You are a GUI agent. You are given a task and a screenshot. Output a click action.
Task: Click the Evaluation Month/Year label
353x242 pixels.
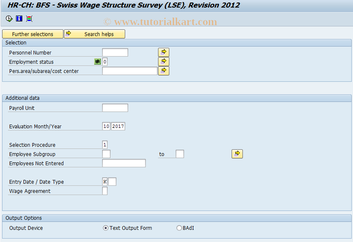(35, 127)
